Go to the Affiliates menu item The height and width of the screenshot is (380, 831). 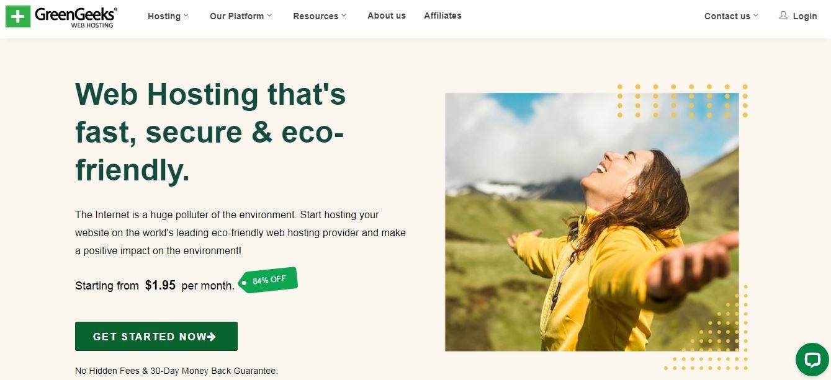click(442, 15)
